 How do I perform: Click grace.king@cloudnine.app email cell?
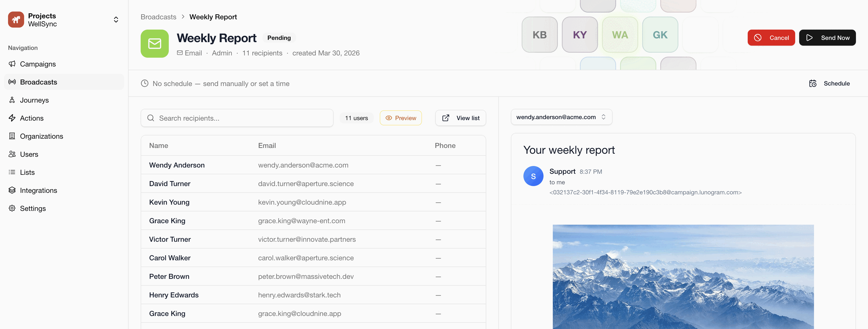pyautogui.click(x=300, y=313)
